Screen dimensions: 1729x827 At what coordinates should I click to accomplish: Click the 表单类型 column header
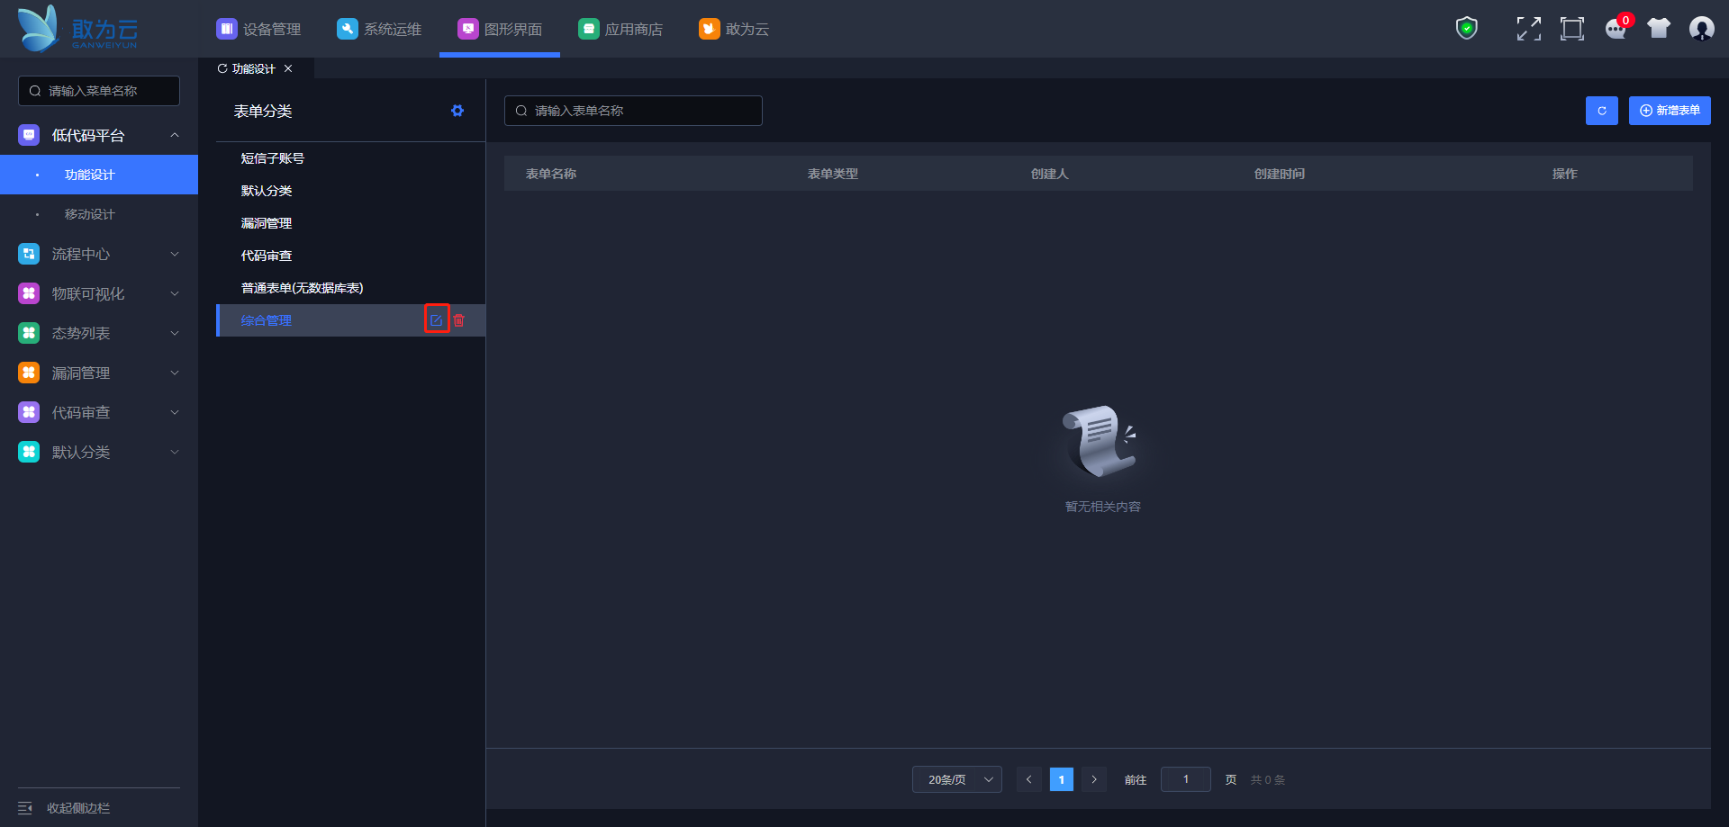click(833, 174)
